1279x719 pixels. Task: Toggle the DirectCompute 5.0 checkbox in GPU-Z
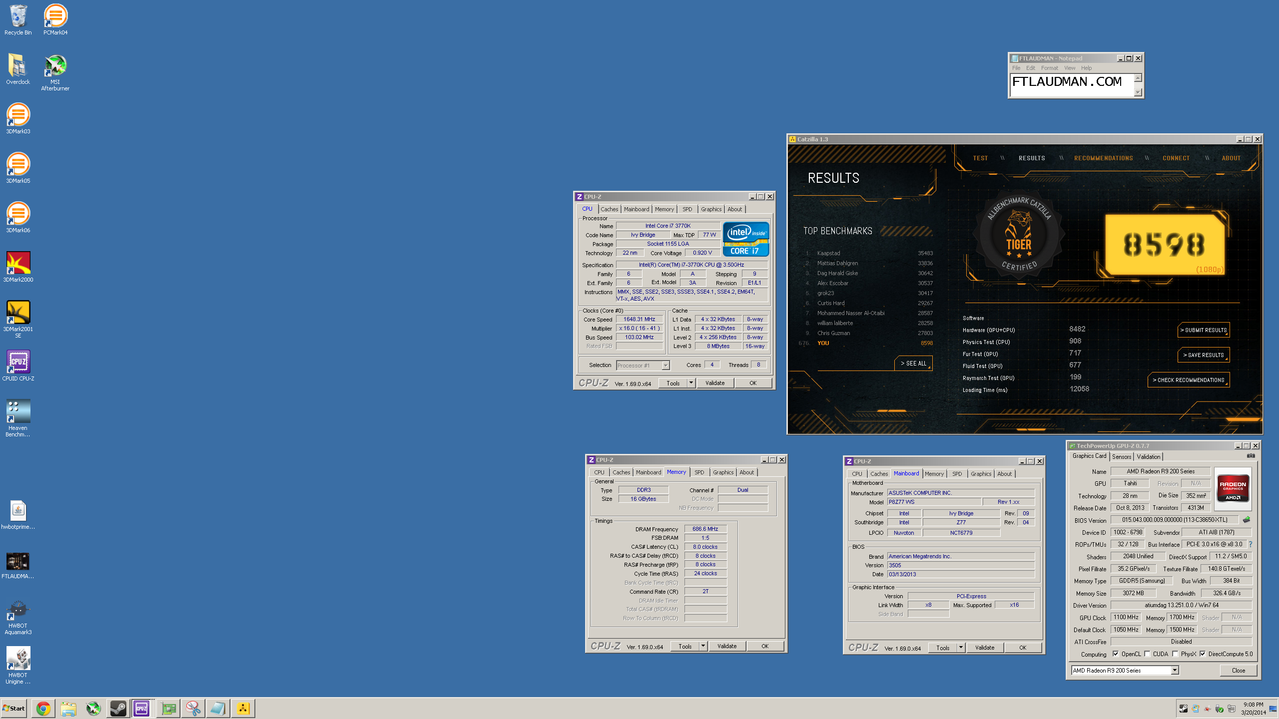point(1203,654)
